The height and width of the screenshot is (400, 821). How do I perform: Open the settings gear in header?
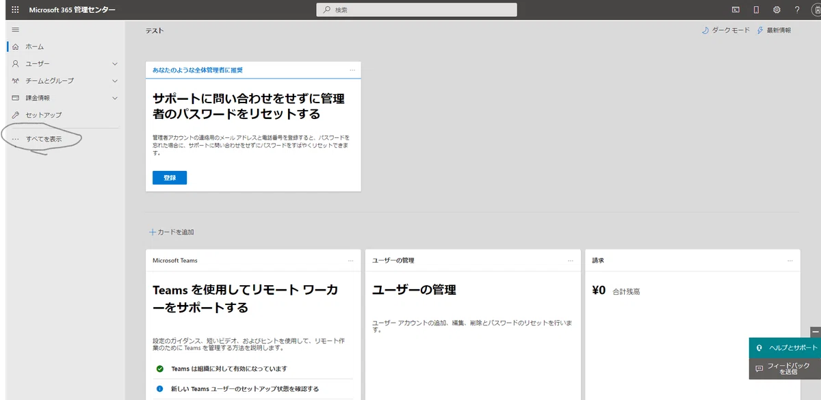coord(777,10)
